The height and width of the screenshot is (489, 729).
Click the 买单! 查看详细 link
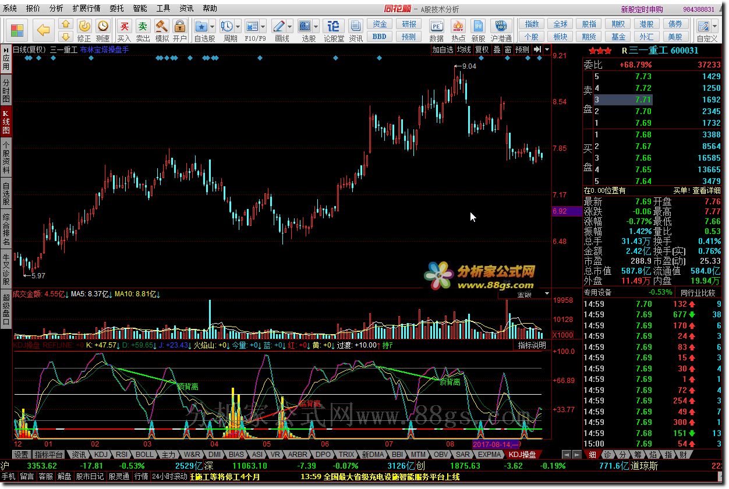pyautogui.click(x=697, y=190)
